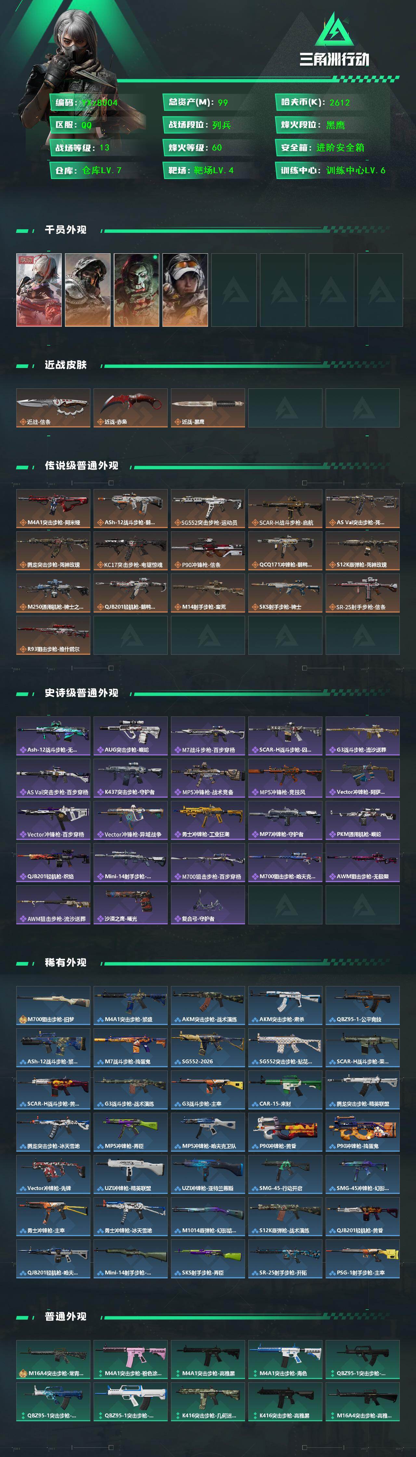Image resolution: width=416 pixels, height=1457 pixels.
Task: Select R93狙击步枪-维什戴尔 skin
Action: [53, 635]
